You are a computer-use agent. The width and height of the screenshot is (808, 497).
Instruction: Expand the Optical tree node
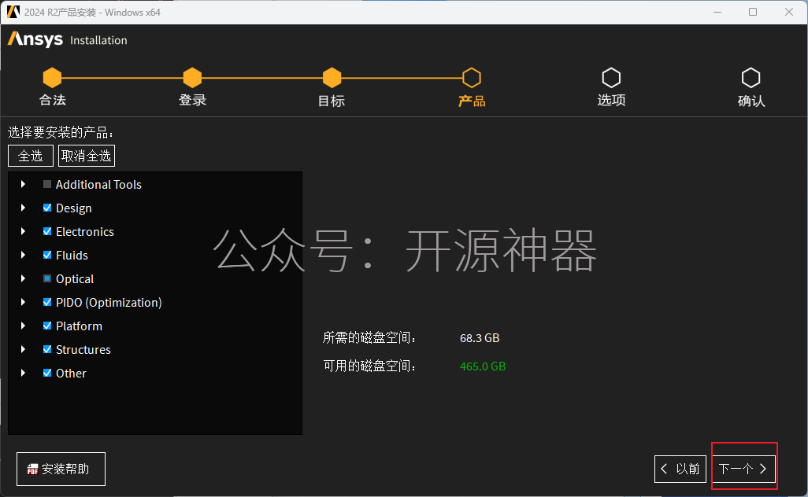[23, 278]
